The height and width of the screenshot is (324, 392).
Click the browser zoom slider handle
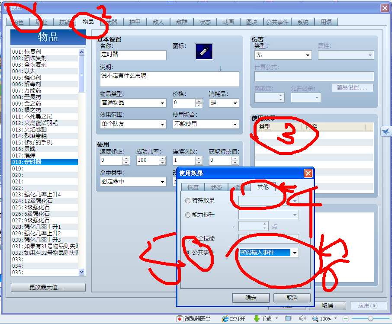pyautogui.click(x=370, y=318)
